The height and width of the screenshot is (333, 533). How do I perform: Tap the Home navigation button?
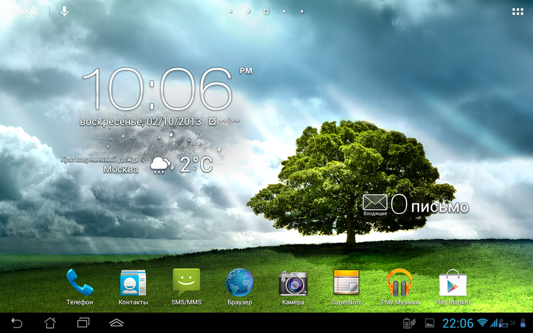coord(50,323)
